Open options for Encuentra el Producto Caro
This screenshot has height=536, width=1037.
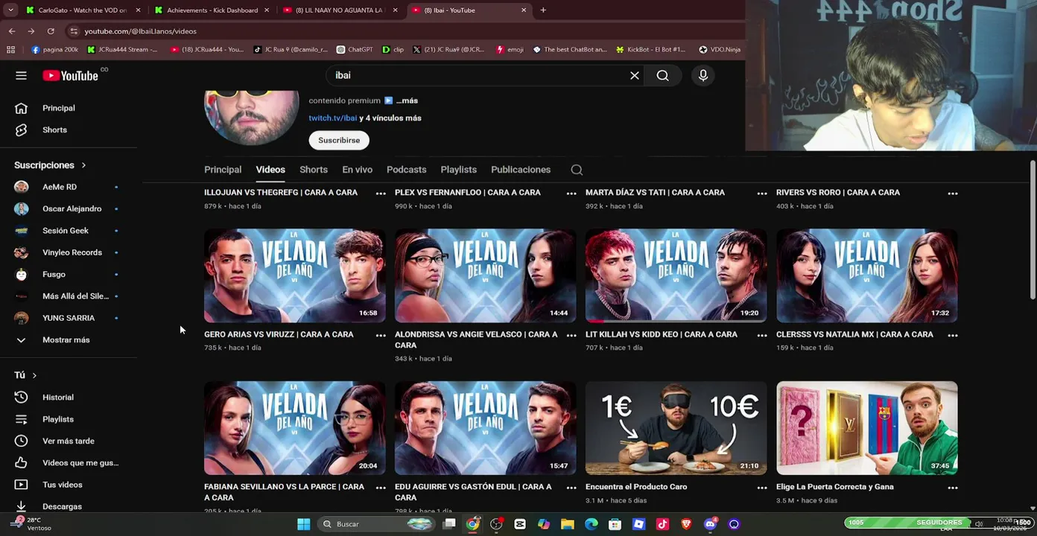point(762,488)
